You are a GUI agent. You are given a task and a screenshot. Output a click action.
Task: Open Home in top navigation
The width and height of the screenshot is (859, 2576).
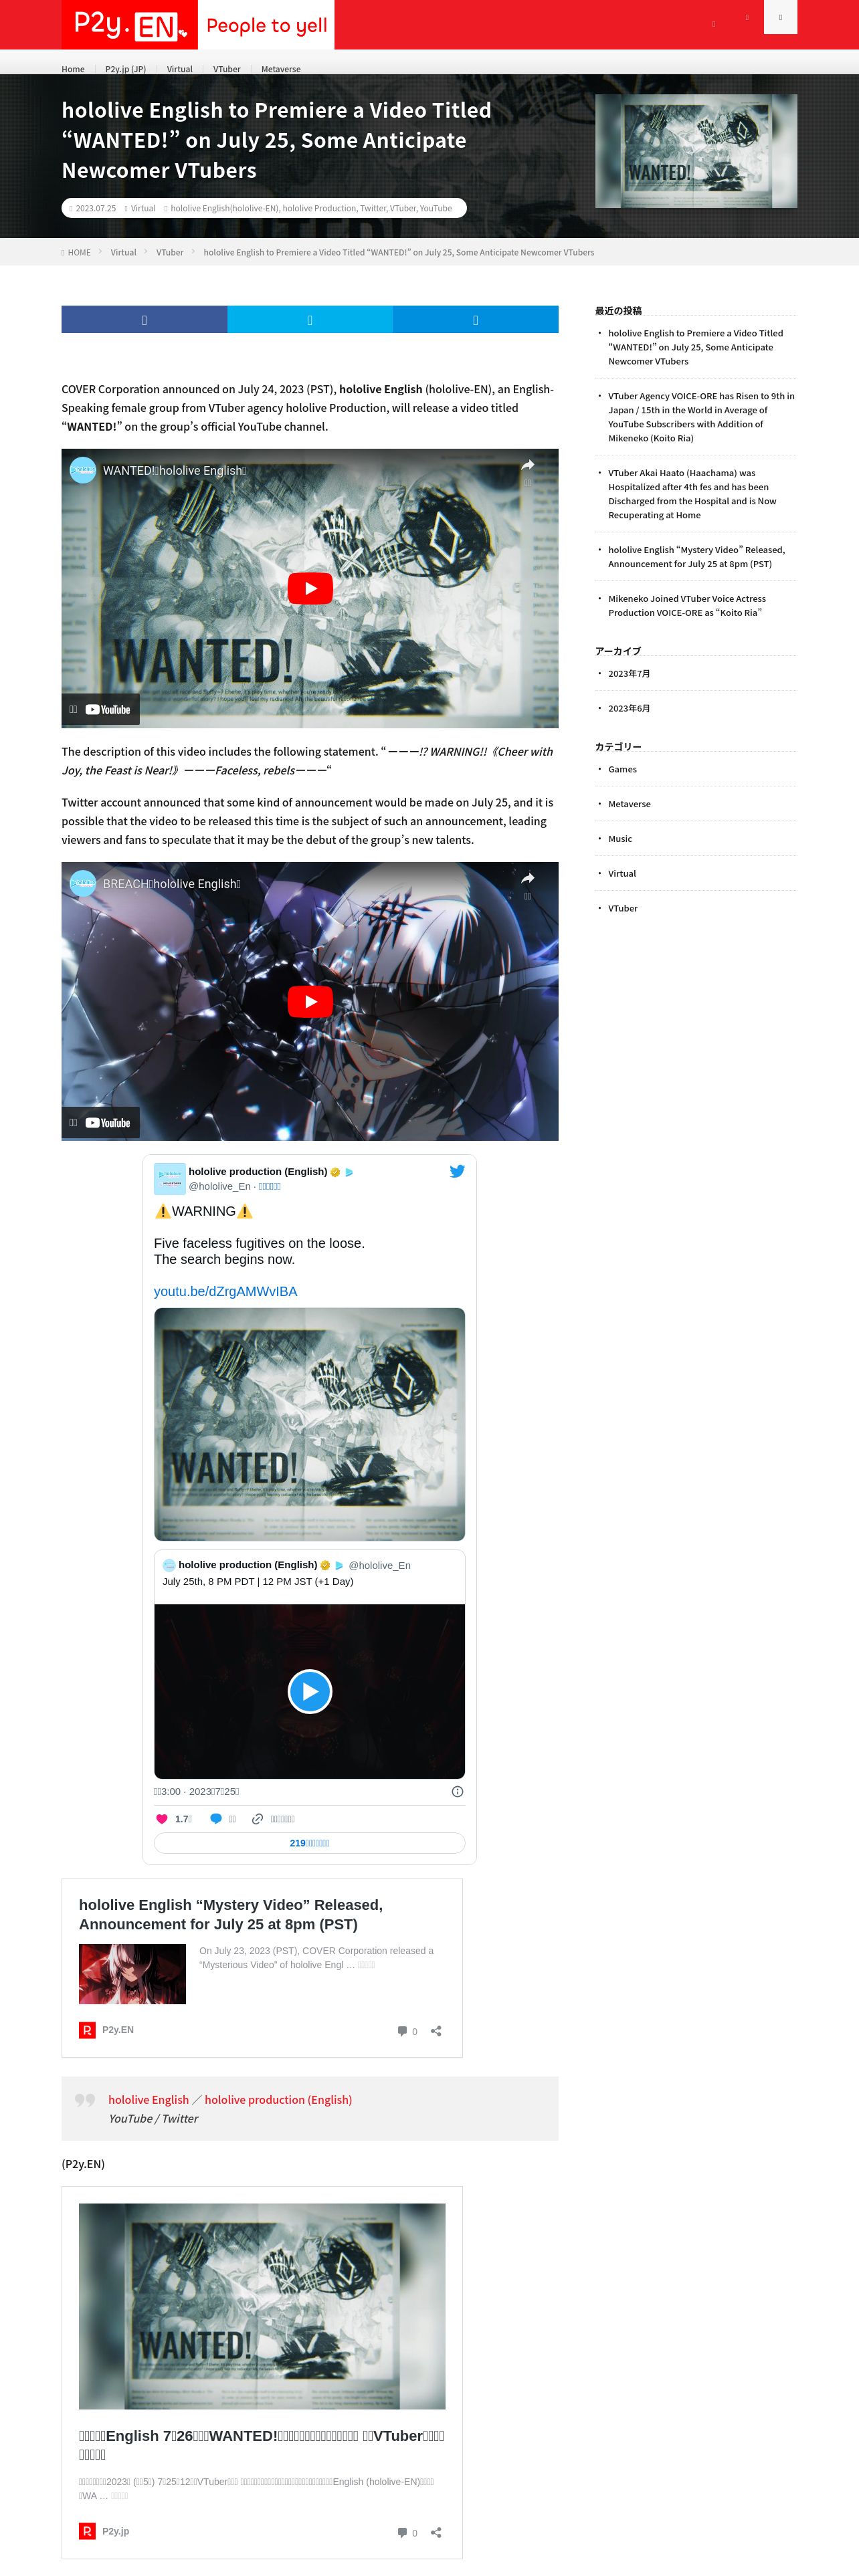[x=73, y=69]
